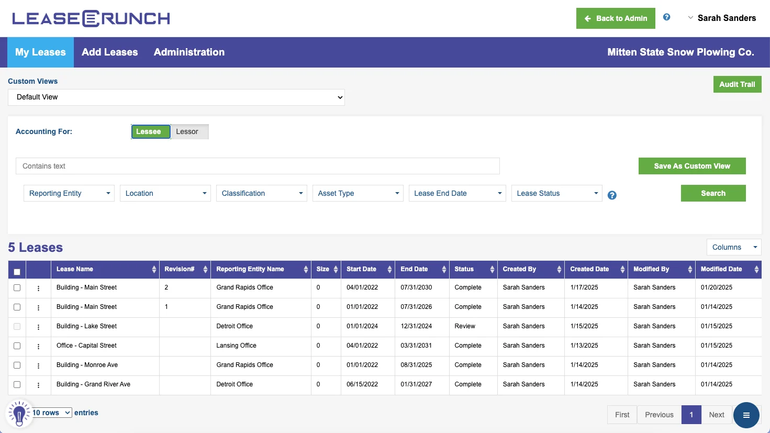Image resolution: width=770 pixels, height=433 pixels.
Task: Click the 07/31/2030 end date cell
Action: 416,287
